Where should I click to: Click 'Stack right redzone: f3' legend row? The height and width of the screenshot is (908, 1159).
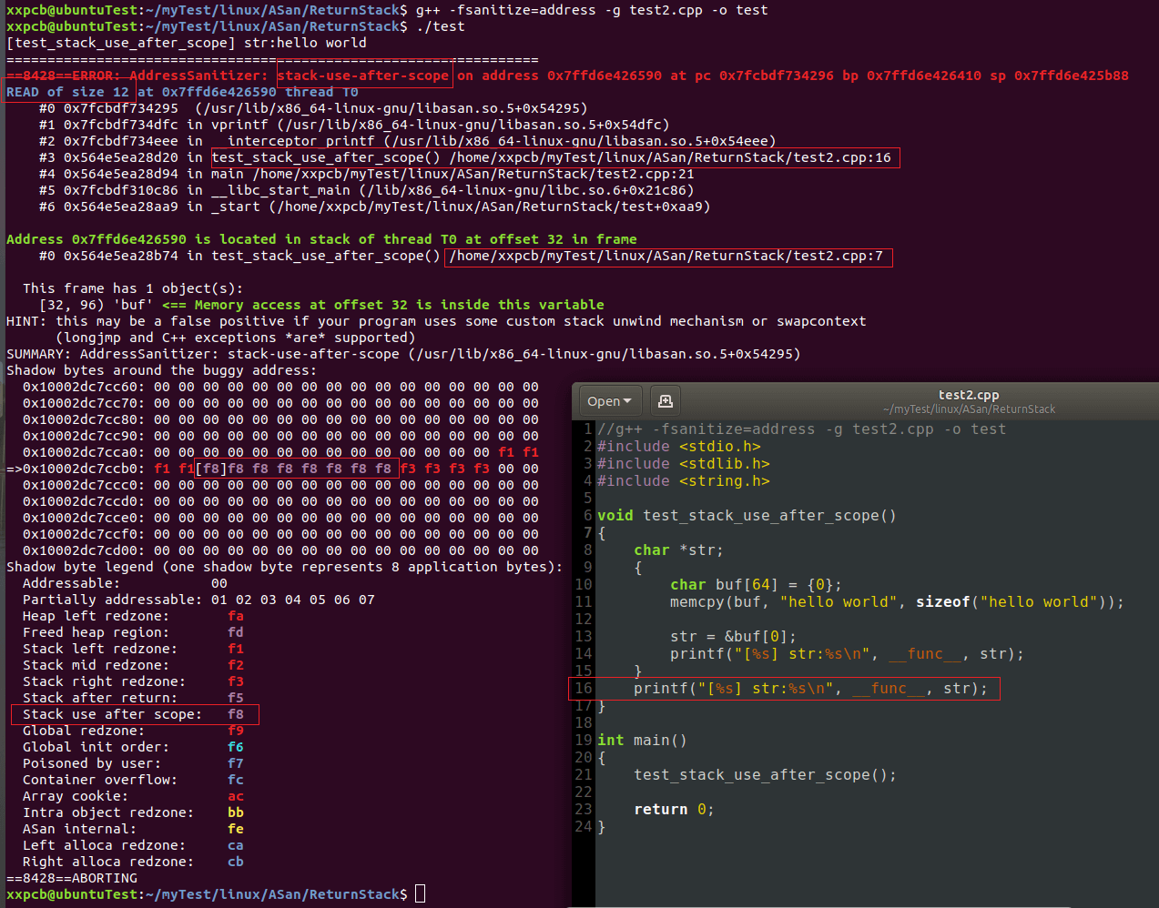coord(133,681)
